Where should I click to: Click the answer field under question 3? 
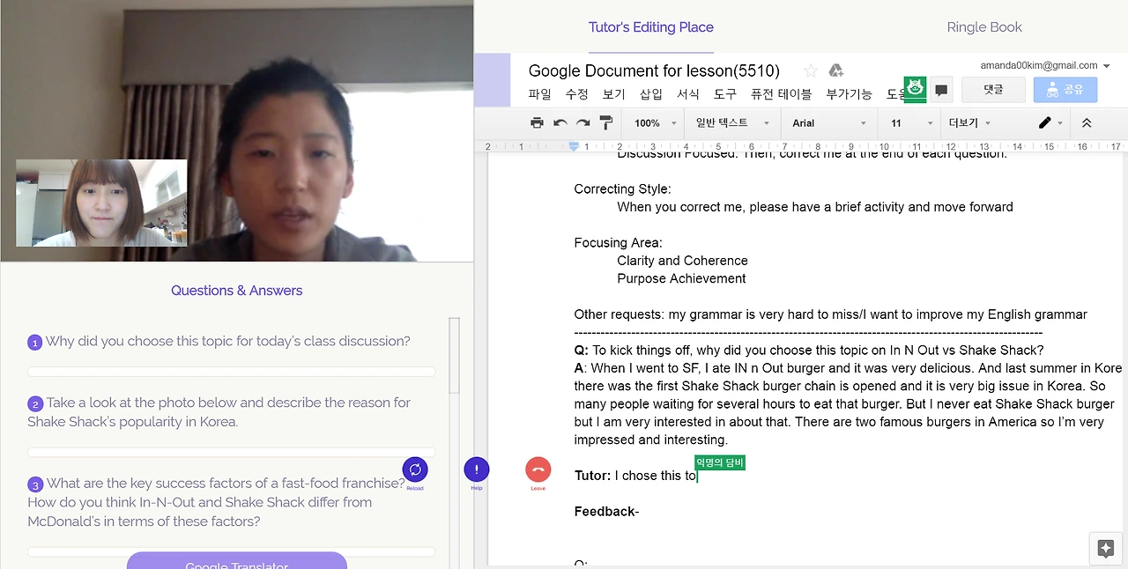pos(232,552)
